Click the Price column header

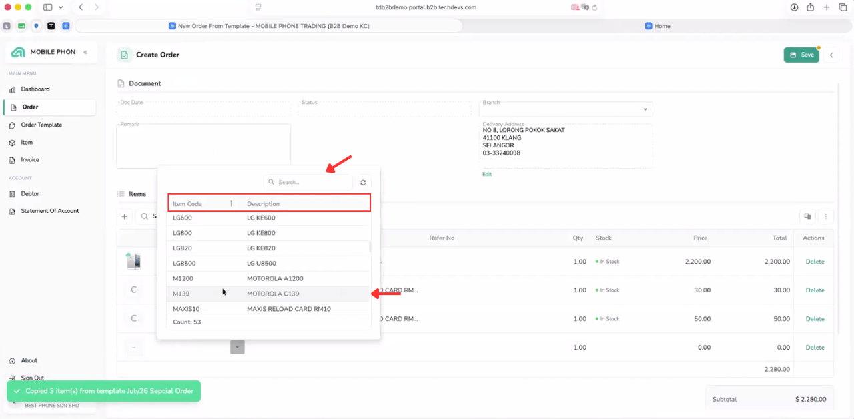(x=700, y=238)
